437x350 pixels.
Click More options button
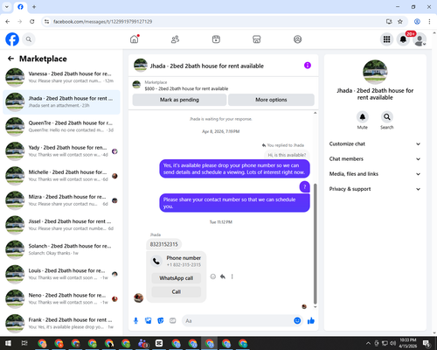(271, 100)
